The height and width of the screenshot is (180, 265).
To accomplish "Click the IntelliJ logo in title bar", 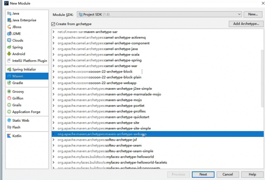I will point(6,3).
